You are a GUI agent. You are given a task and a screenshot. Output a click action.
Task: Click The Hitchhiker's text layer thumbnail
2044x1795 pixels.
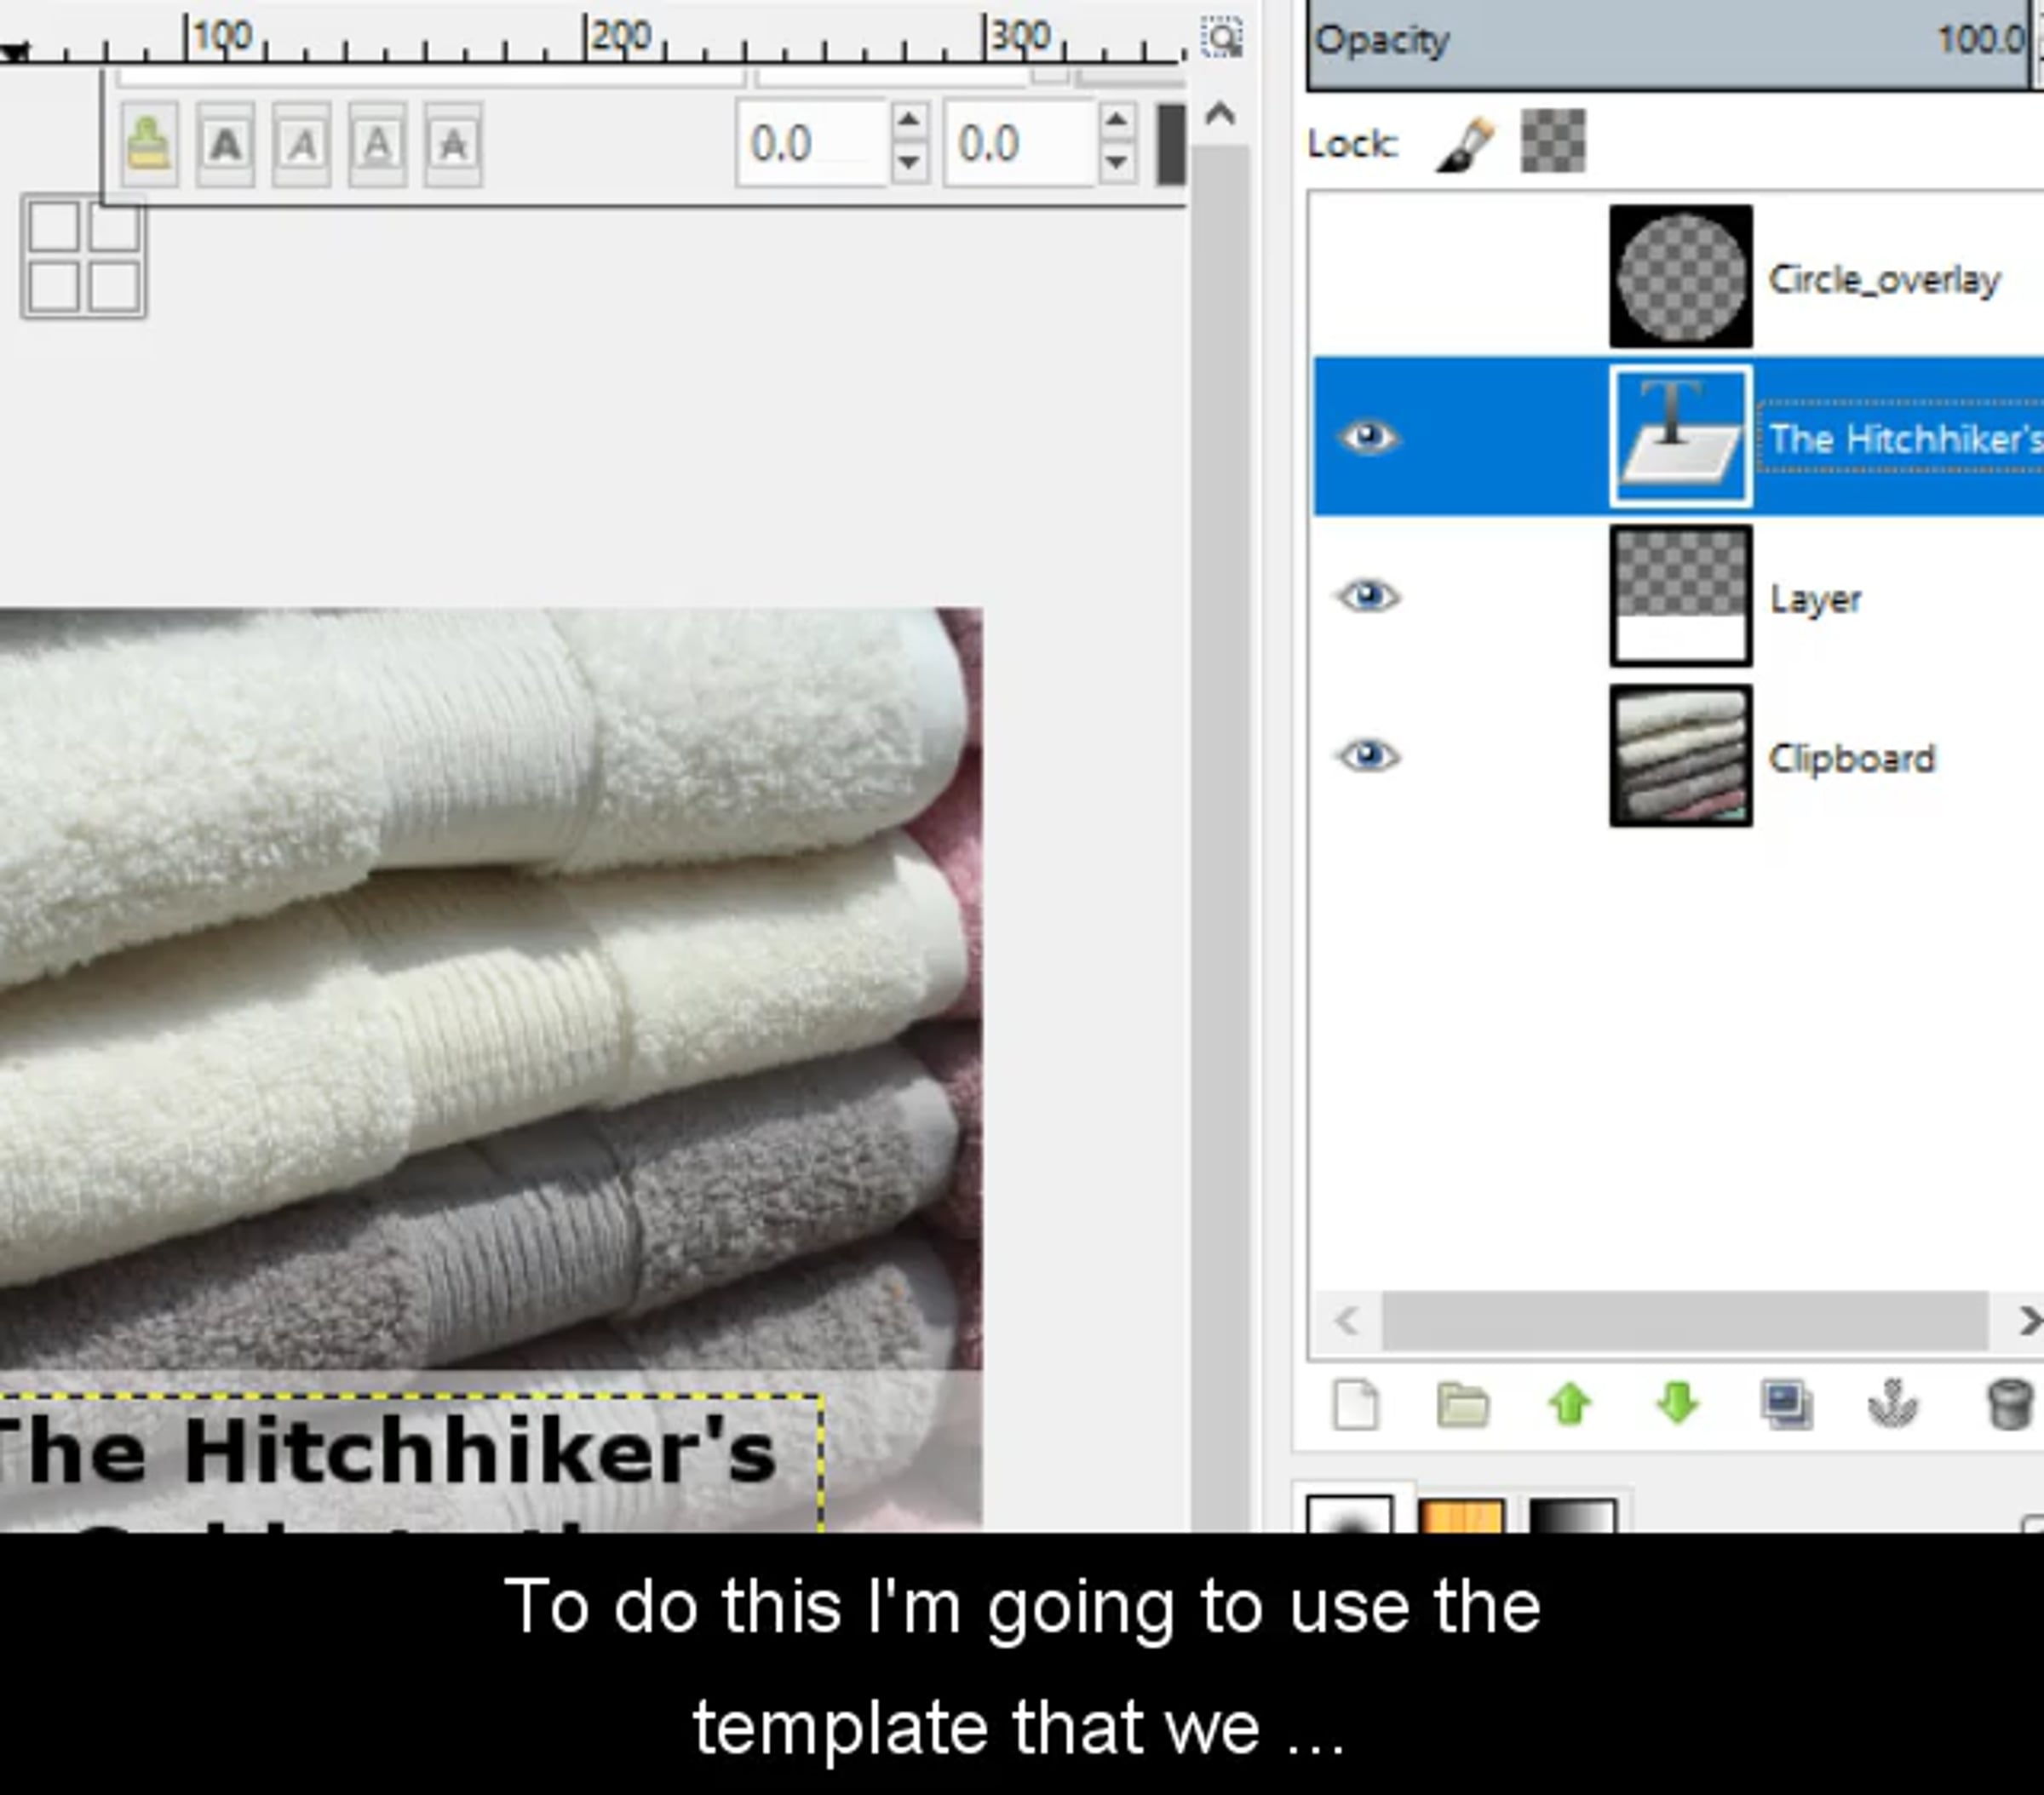(x=1681, y=436)
